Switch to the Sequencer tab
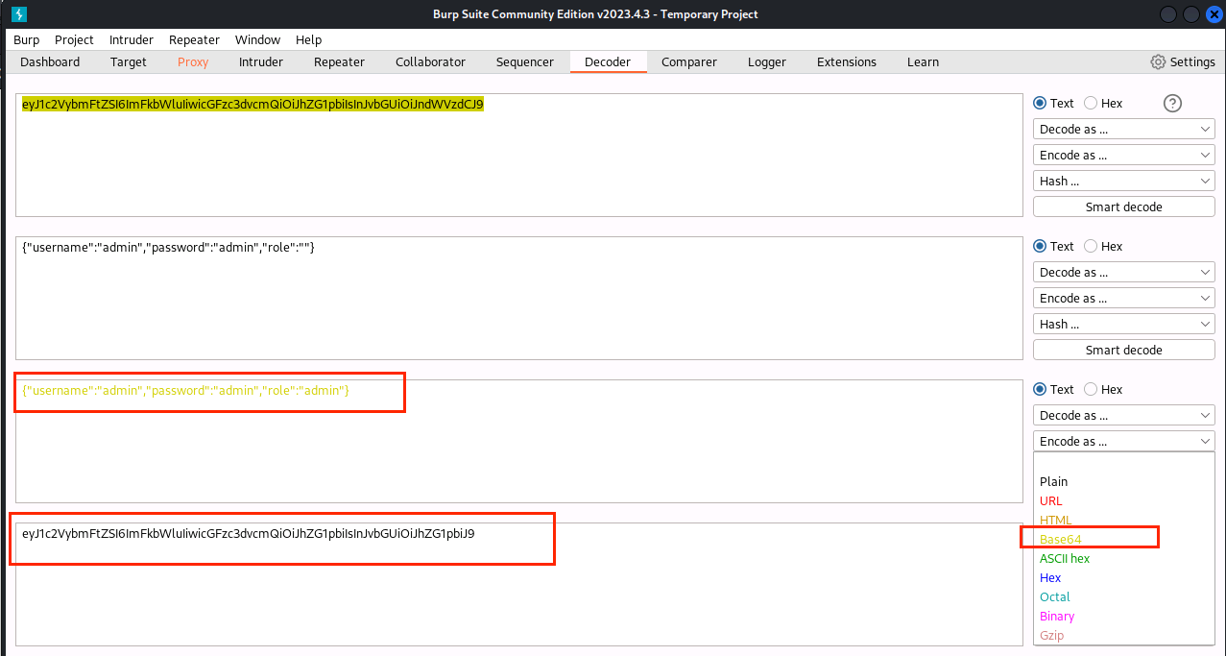Image resolution: width=1226 pixels, height=656 pixels. tap(525, 61)
